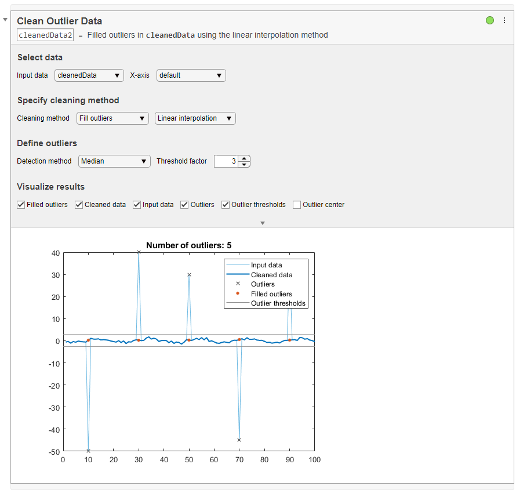Change the Linear interpolation fill method
Viewport: 516px width, 493px height.
coord(195,118)
